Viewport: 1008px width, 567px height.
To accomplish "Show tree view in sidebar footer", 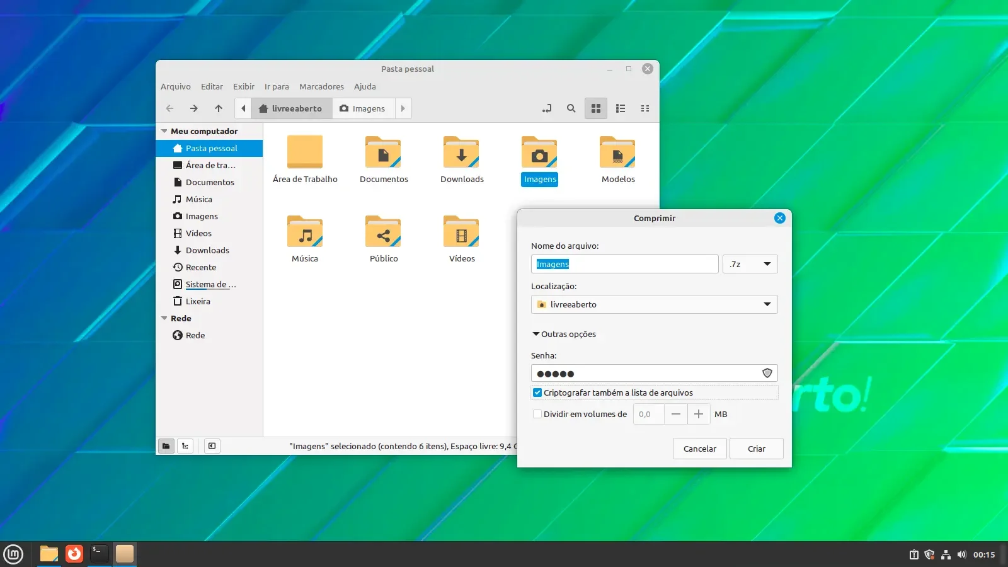I will [185, 446].
